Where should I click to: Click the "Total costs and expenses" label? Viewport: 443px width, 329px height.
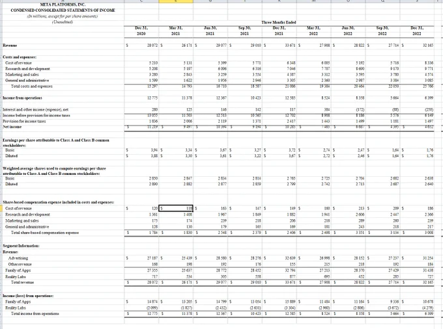[x=32, y=86]
